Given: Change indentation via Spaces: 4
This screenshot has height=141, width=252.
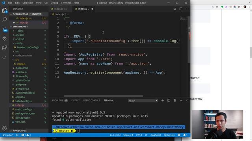Looking at the screenshot, I should (x=128, y=135).
